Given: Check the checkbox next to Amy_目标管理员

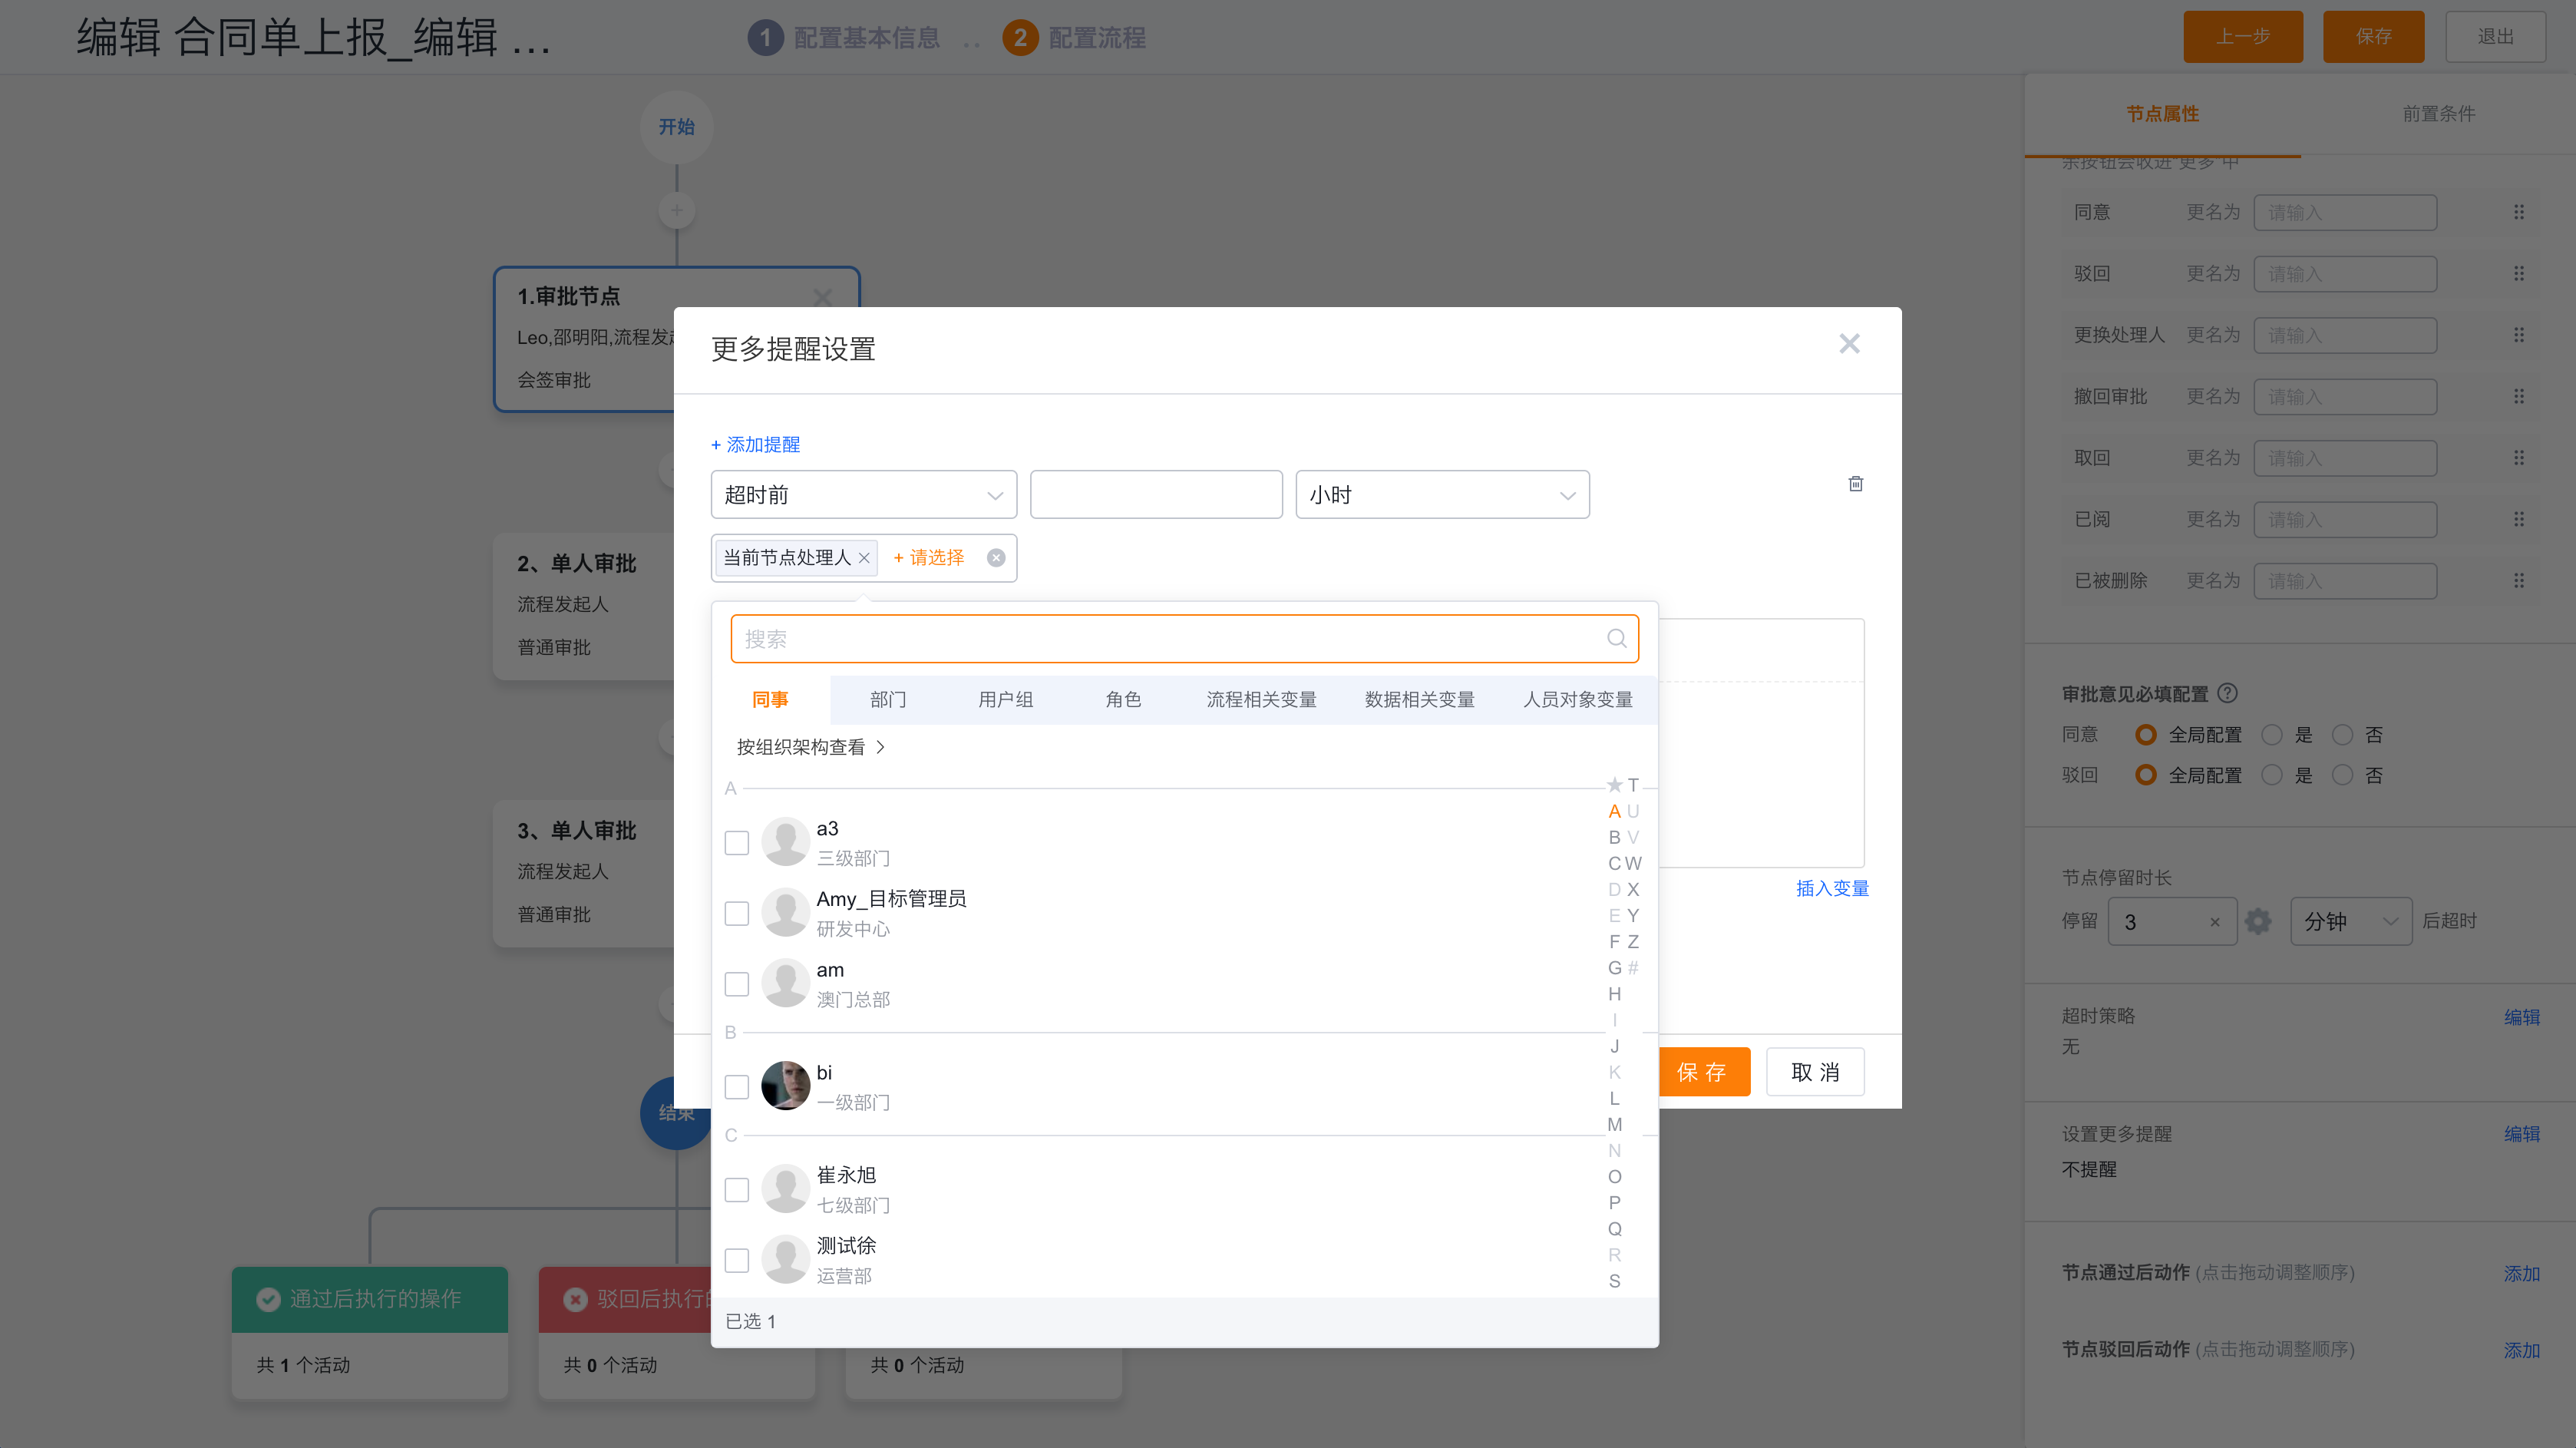Looking at the screenshot, I should tap(737, 913).
